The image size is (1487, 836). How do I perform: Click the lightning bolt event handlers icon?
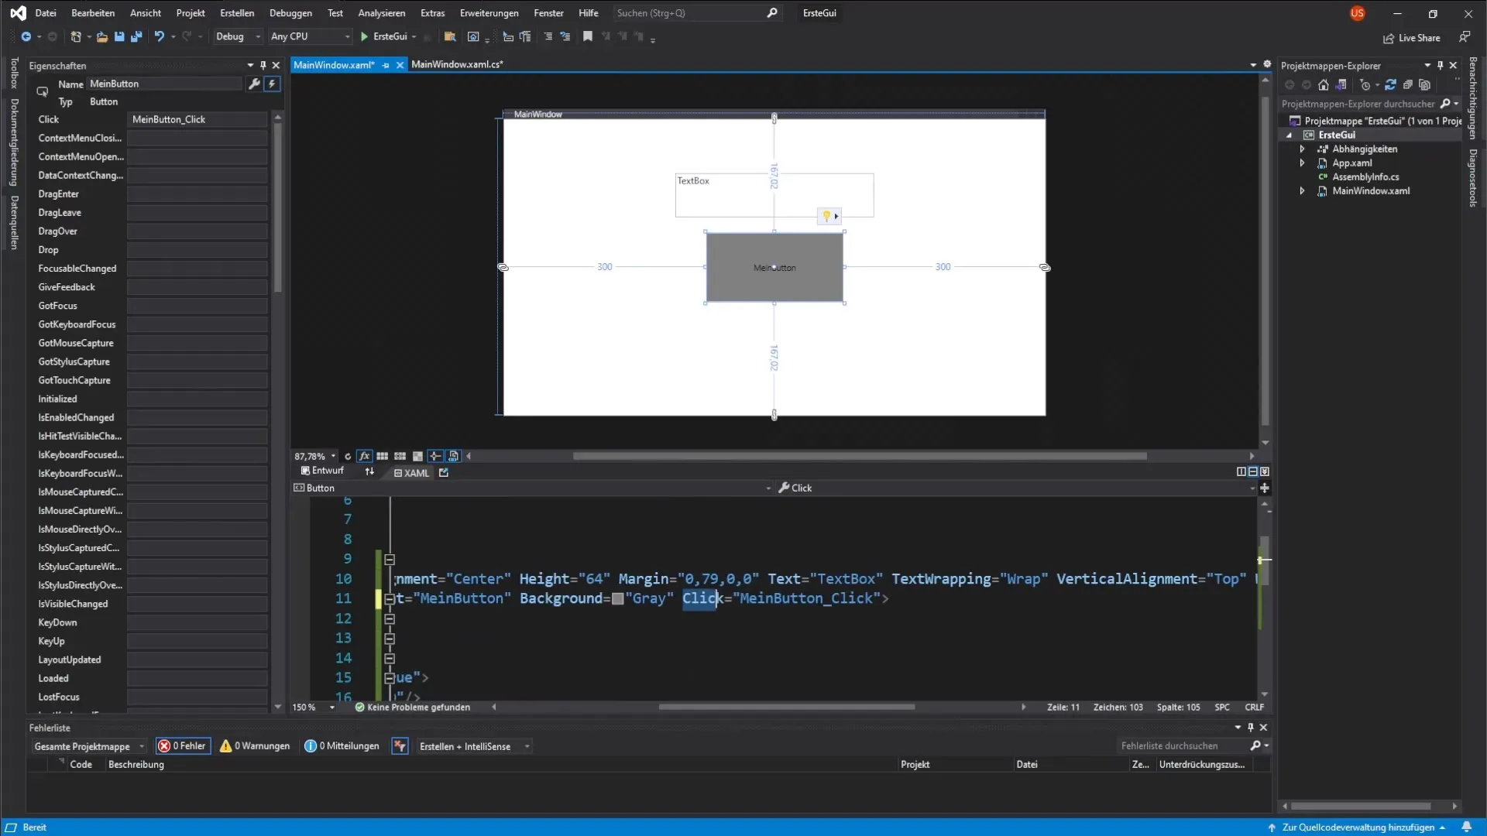[x=272, y=84]
